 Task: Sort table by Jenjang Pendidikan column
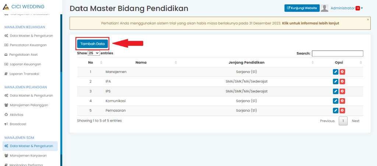coord(246,62)
